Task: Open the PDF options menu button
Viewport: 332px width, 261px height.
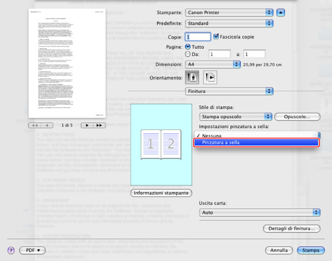Action: (33, 250)
